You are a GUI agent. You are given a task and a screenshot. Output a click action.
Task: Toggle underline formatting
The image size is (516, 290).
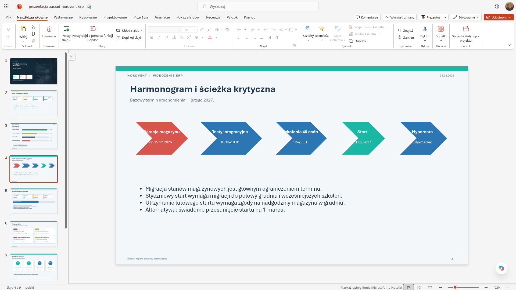click(167, 38)
